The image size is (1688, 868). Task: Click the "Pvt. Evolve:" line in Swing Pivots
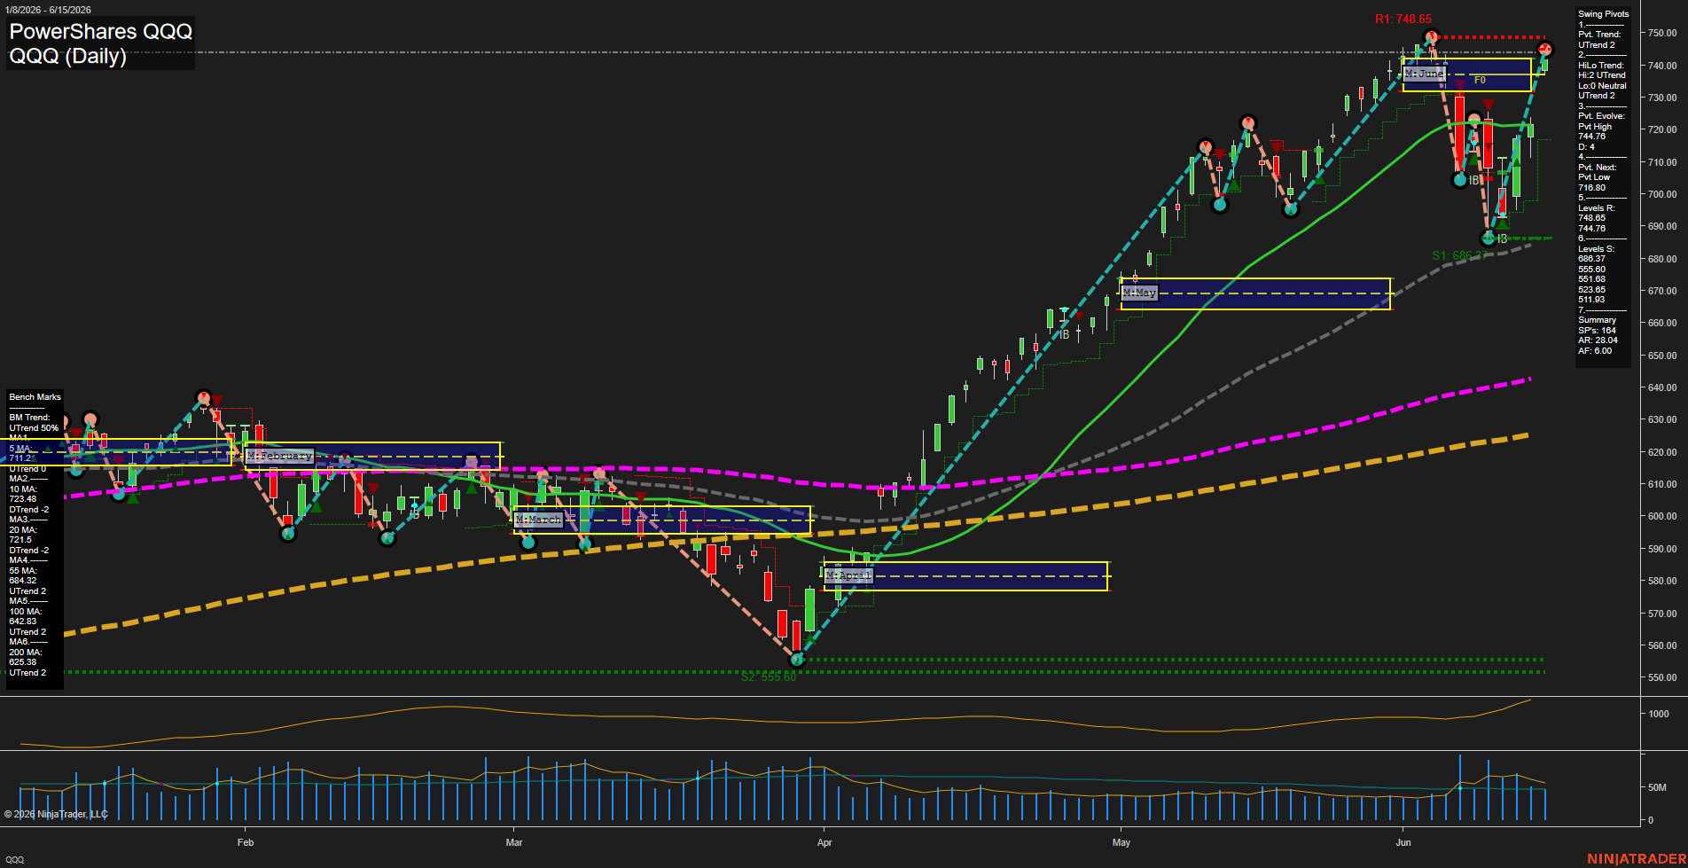coord(1602,116)
